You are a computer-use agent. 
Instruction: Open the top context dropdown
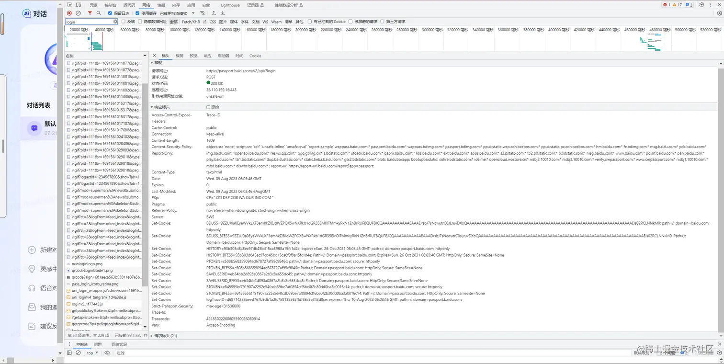[x=92, y=353]
